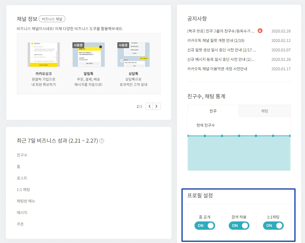Click the 카카오싱크 title text
Image resolution: width=305 pixels, height=243 pixels.
(x=43, y=74)
